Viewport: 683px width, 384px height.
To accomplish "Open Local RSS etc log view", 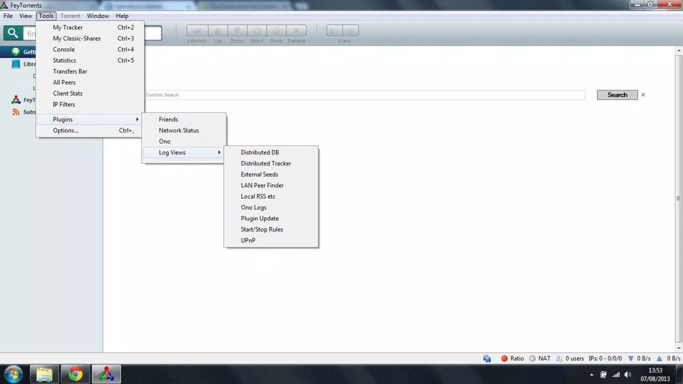I will (271, 197).
